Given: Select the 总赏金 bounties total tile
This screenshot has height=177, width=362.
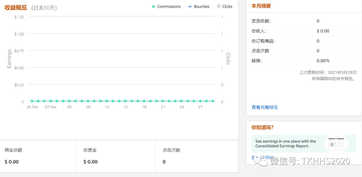Looking at the screenshot, I should click(x=116, y=156).
